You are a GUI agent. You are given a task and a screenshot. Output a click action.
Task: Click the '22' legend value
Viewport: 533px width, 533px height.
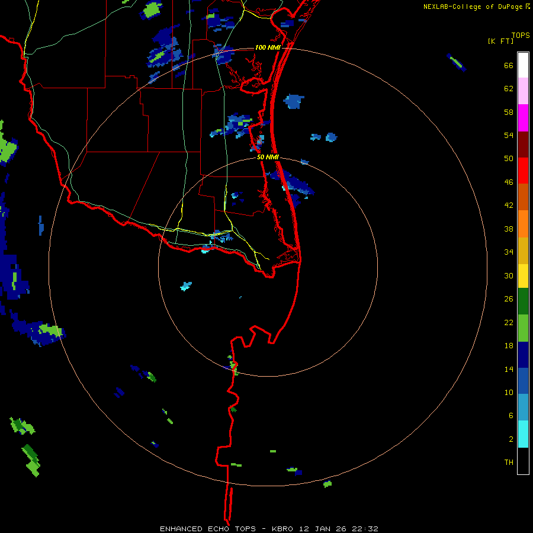(509, 322)
